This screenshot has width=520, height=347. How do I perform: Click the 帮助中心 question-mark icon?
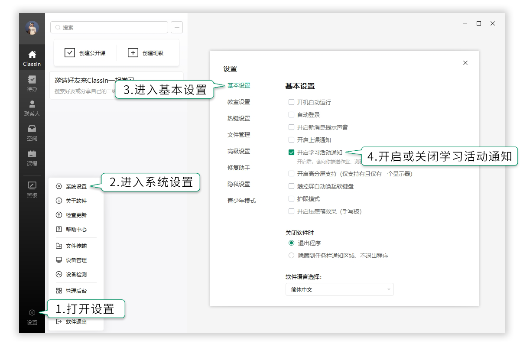pos(59,229)
